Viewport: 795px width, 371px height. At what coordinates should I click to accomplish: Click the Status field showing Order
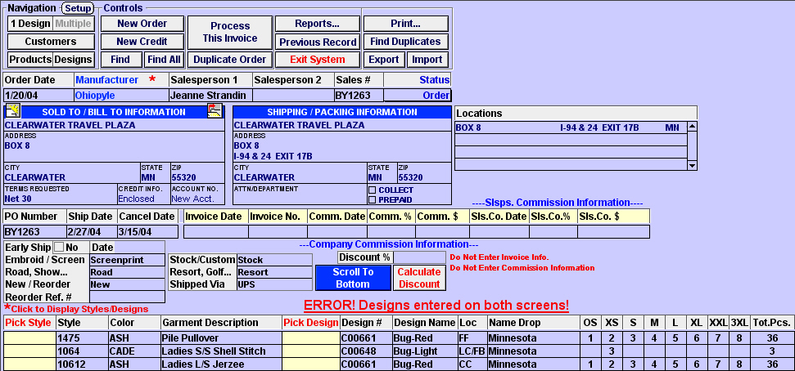pyautogui.click(x=417, y=95)
